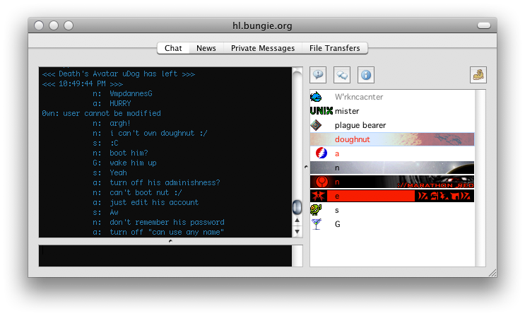The image size is (525, 316).
Task: Switch to the News tab
Action: pyautogui.click(x=206, y=48)
